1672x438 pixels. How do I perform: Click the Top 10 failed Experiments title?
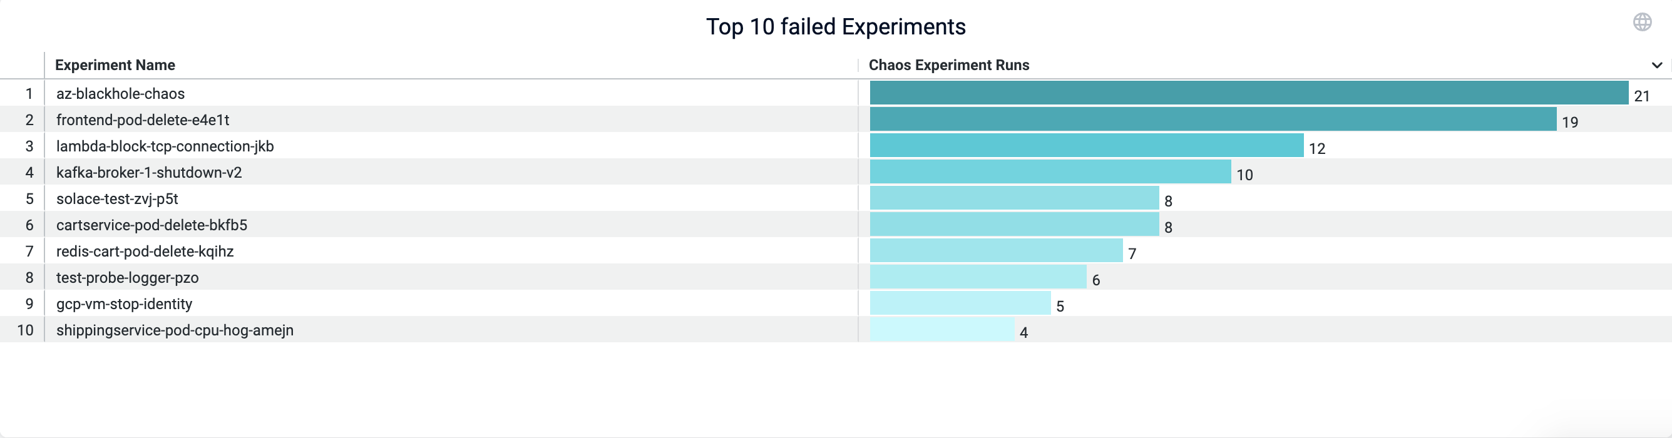point(835,27)
